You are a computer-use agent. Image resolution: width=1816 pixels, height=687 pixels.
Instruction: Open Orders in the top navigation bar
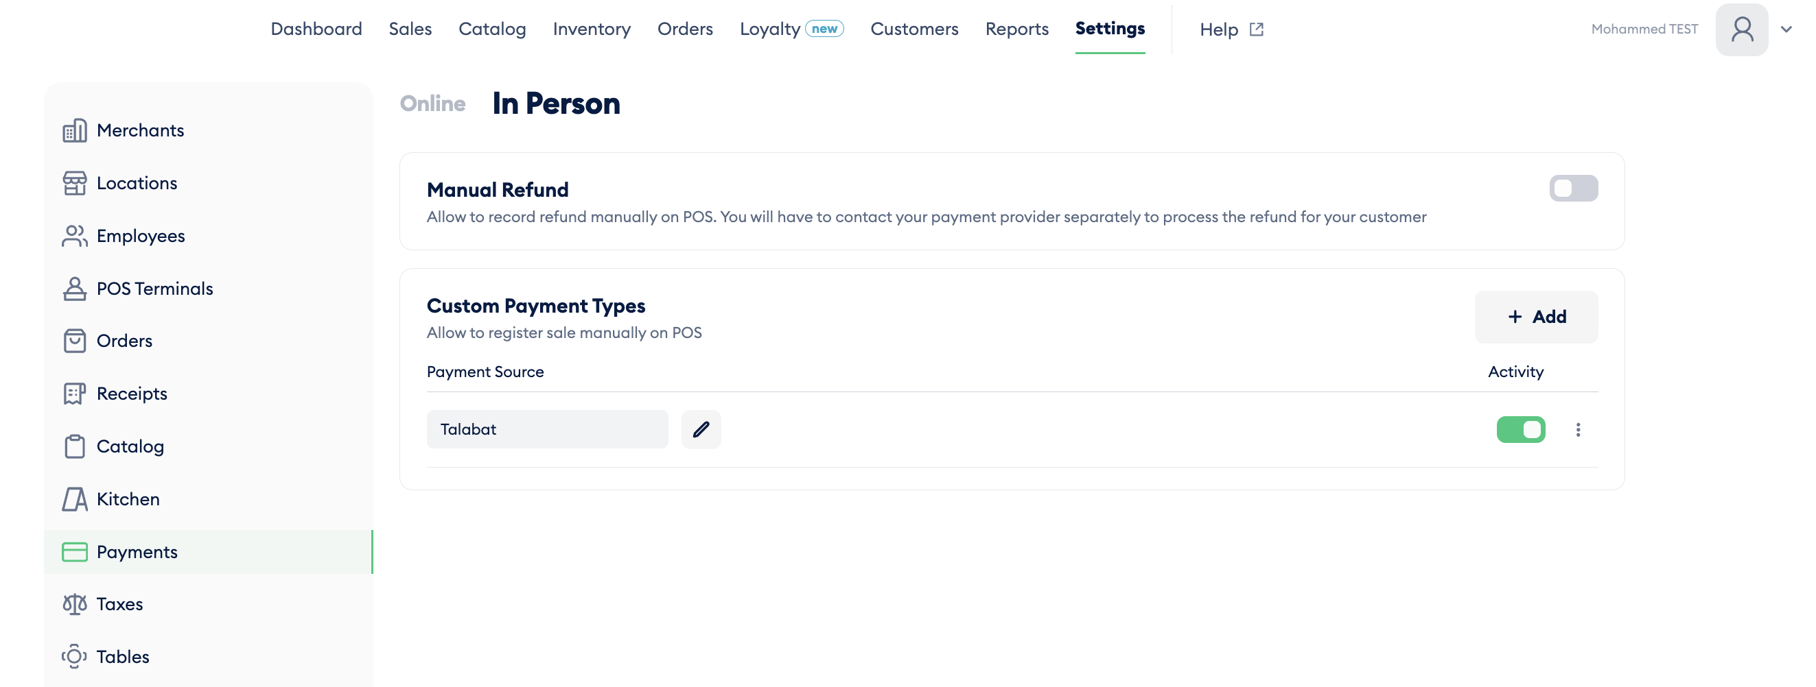[x=685, y=29]
